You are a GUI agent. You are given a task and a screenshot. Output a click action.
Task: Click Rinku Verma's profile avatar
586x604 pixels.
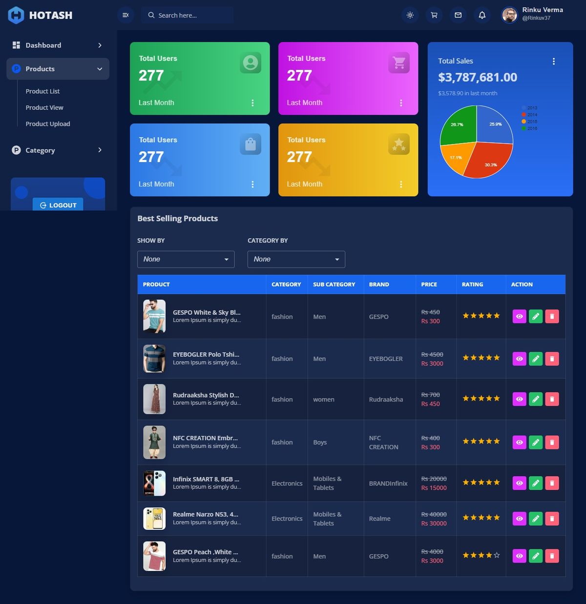(509, 15)
